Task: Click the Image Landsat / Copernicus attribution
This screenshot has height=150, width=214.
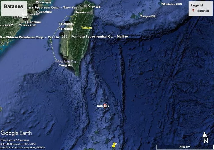Action: [14, 140]
